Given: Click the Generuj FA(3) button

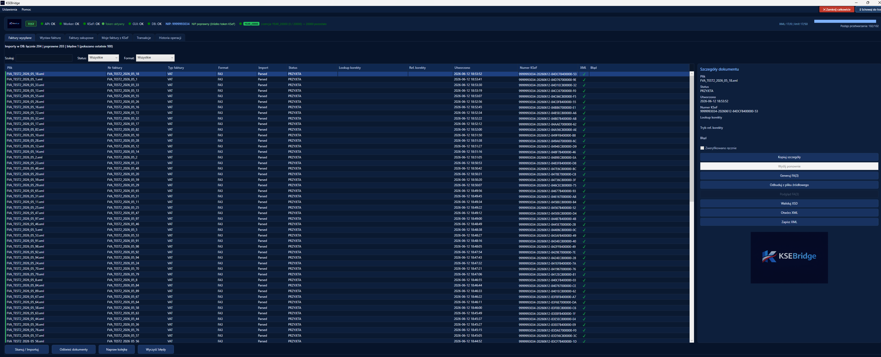Looking at the screenshot, I should click(x=789, y=176).
